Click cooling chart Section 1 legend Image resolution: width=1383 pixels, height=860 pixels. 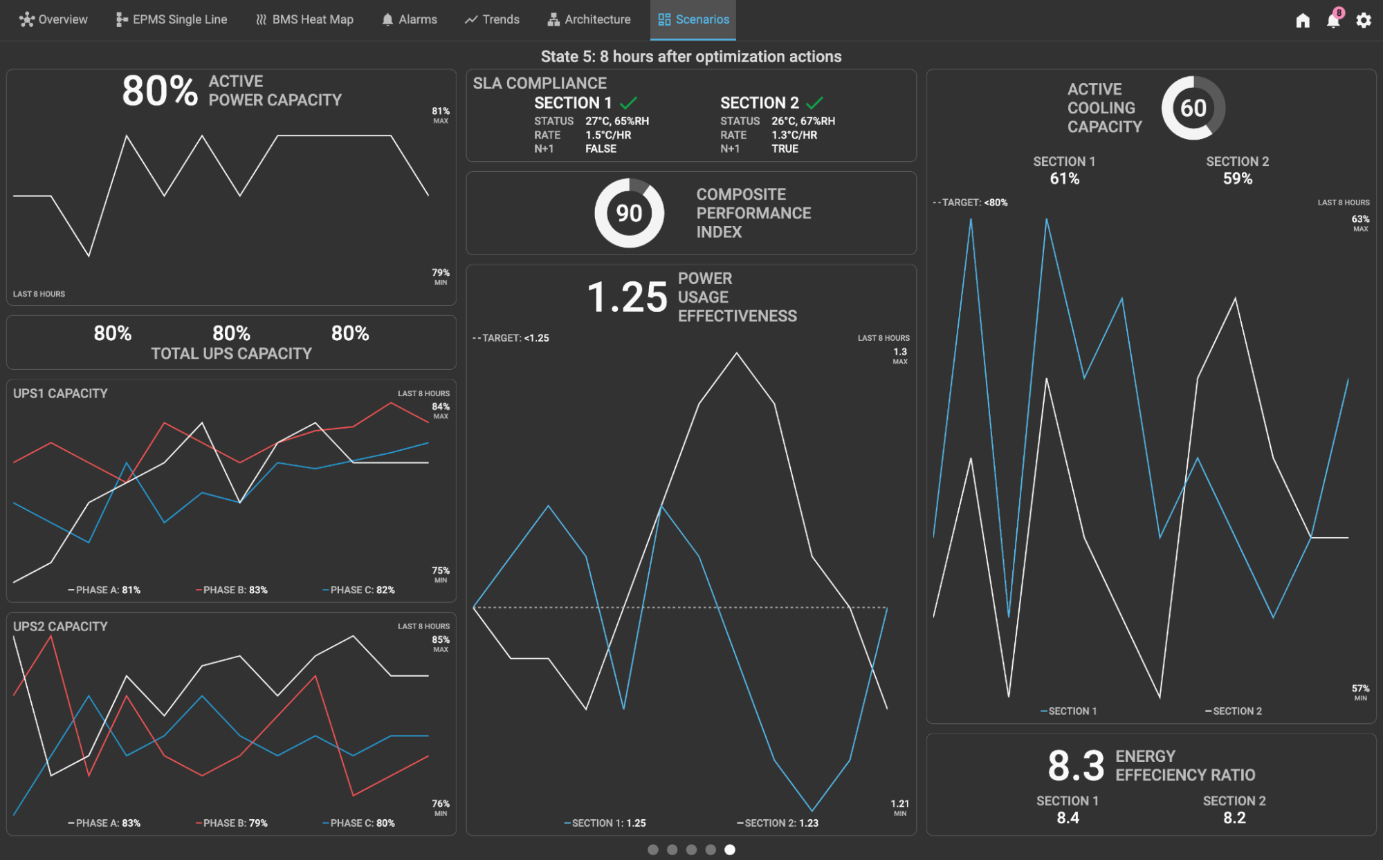click(1068, 711)
